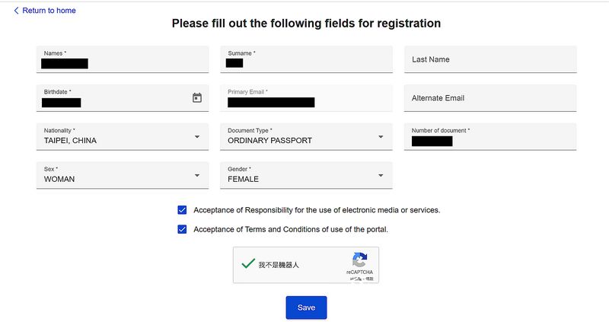Open the Birthdate calendar picker icon
The image size is (609, 322).
pyautogui.click(x=197, y=98)
